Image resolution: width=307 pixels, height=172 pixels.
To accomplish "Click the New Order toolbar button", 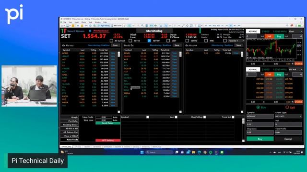I will 117,25.
